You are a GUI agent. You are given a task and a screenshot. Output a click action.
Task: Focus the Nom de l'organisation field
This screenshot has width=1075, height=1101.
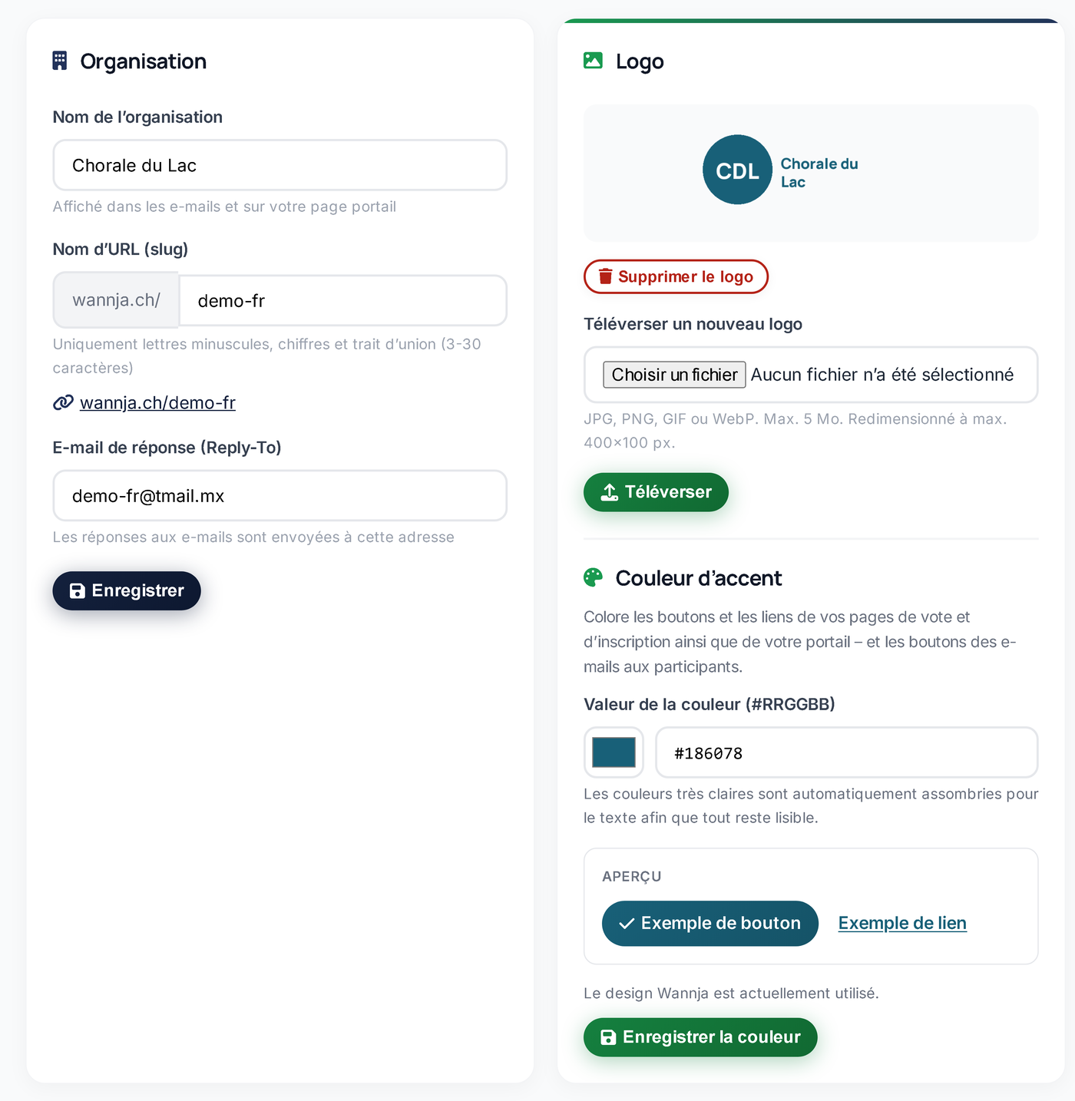tap(279, 165)
